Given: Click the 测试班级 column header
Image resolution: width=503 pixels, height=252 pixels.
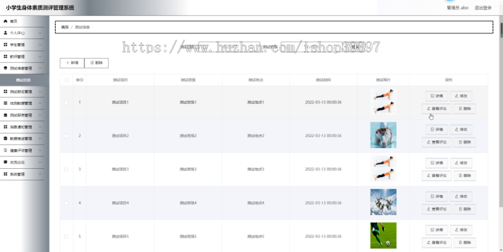Looking at the screenshot, I should [x=188, y=80].
